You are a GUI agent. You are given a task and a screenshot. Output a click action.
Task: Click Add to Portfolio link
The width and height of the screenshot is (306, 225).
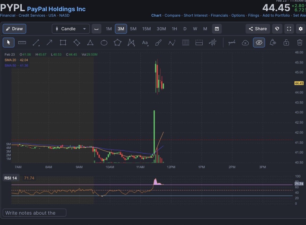(276, 15)
